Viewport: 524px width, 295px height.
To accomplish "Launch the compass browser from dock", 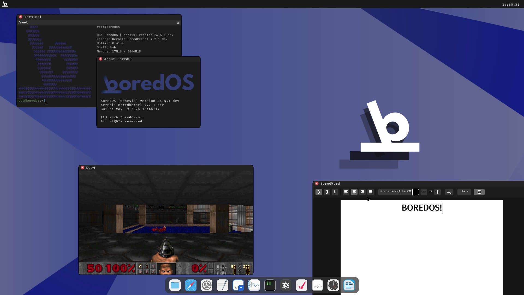I will pos(191,285).
